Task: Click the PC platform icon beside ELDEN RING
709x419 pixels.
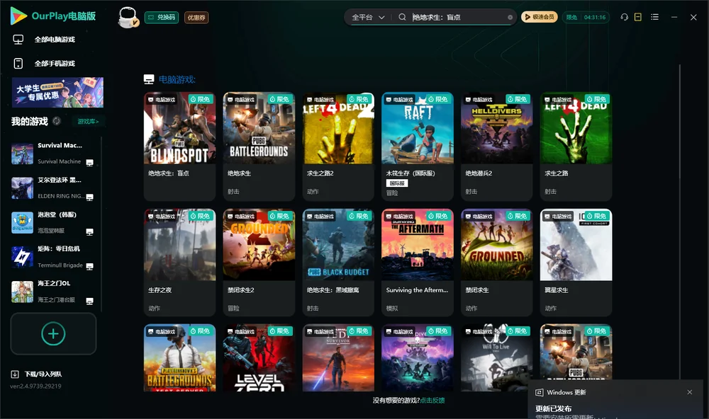Action: 89,197
